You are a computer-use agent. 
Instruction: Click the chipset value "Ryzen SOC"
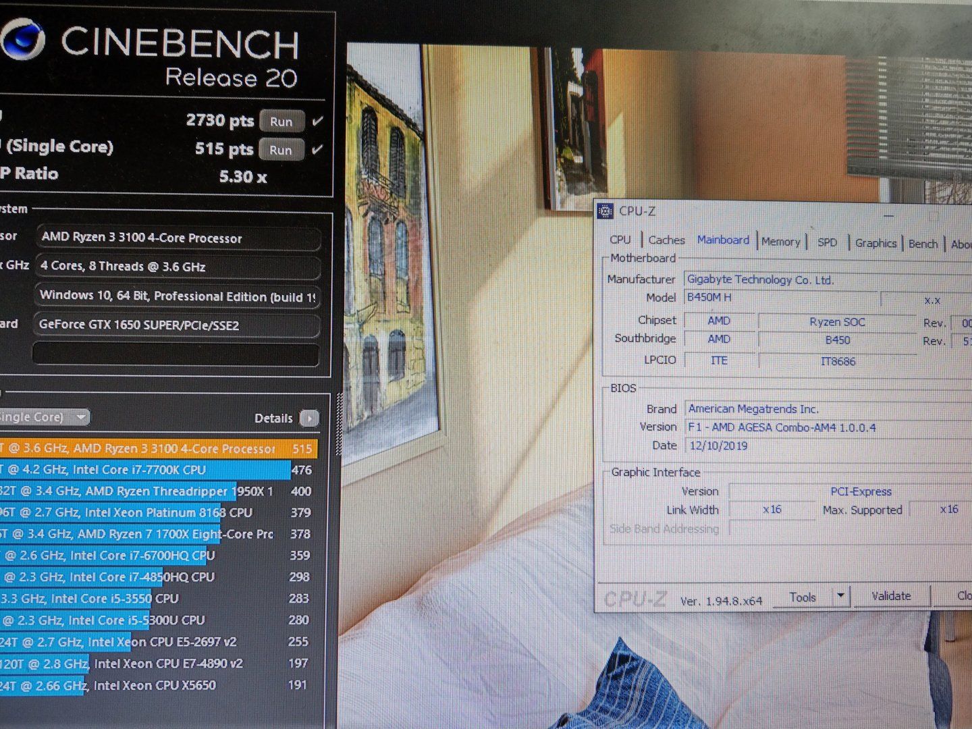[837, 322]
